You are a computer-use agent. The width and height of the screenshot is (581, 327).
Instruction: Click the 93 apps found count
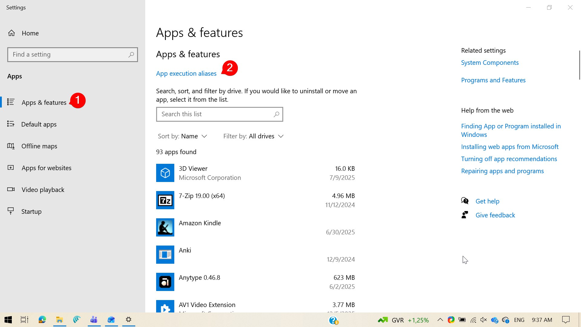176,152
